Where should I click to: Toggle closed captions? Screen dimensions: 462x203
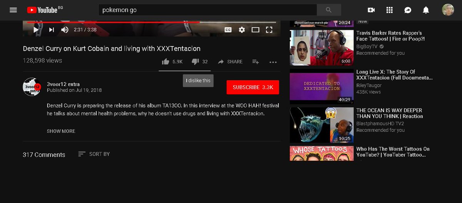(x=228, y=30)
